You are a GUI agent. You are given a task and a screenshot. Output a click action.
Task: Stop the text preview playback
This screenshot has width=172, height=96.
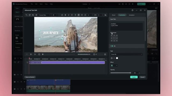pos(39,54)
